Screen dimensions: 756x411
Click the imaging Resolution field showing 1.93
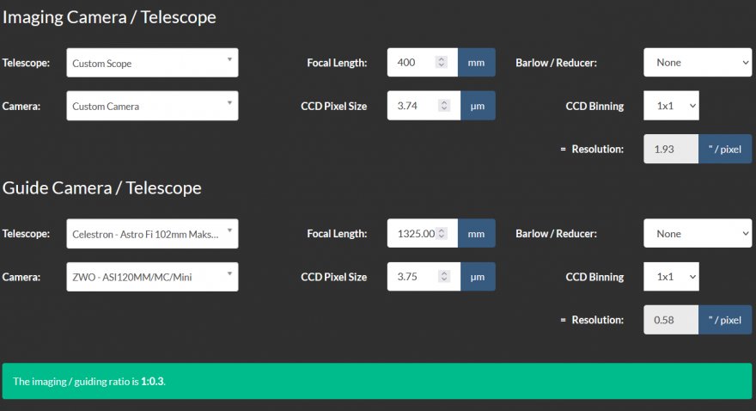pos(670,149)
